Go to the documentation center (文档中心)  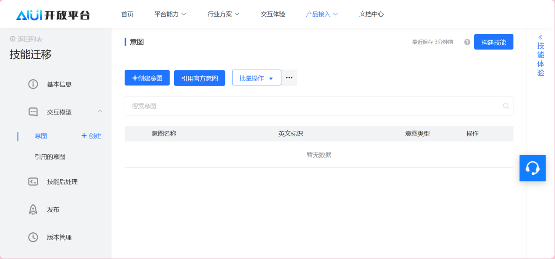(x=371, y=14)
